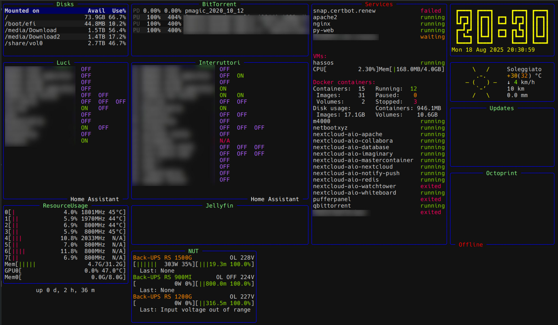Click the Jellyfin panel title
Screen dimensions: 558x325
pyautogui.click(x=219, y=206)
